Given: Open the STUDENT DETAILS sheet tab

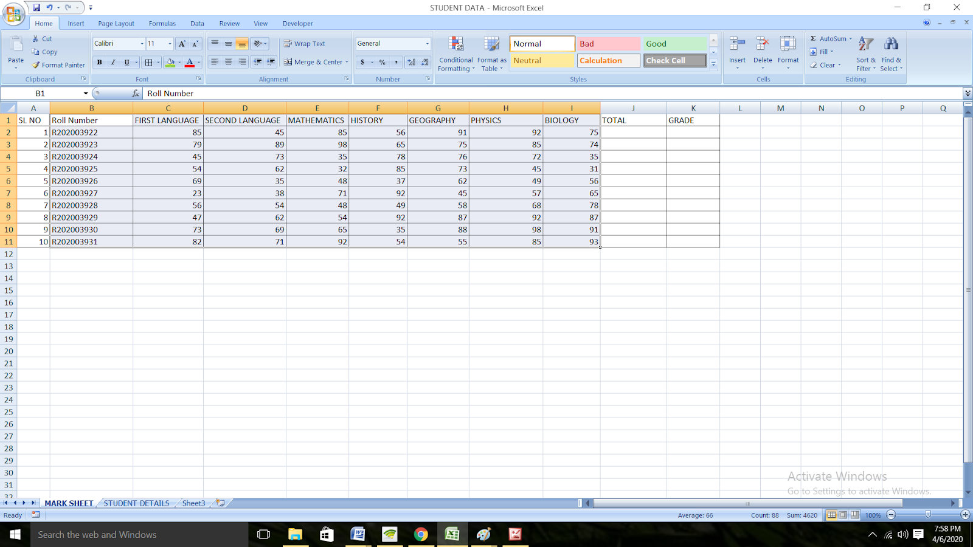Looking at the screenshot, I should coord(136,503).
